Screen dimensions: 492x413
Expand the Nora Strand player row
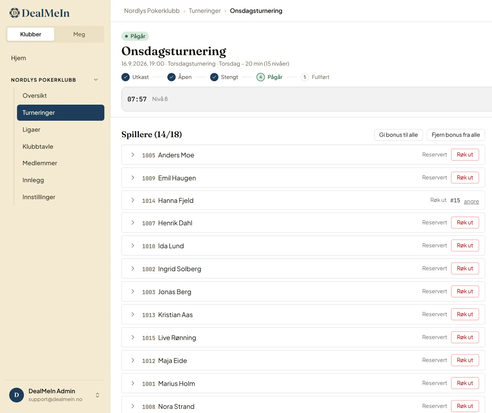pos(133,406)
